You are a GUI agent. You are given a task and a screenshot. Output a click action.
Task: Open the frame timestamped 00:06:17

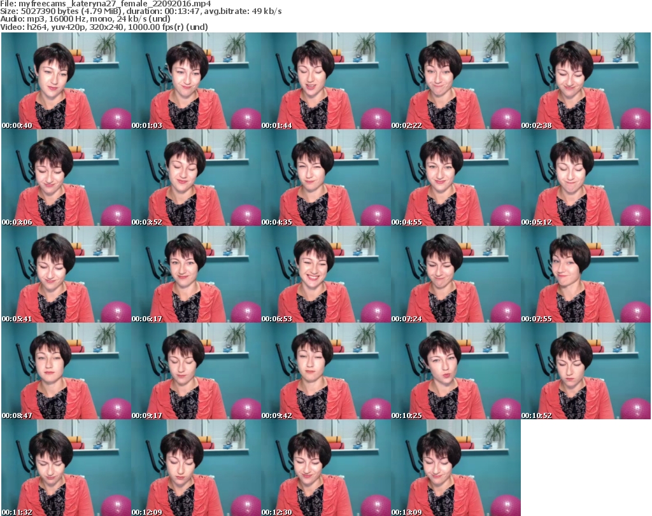click(x=196, y=274)
